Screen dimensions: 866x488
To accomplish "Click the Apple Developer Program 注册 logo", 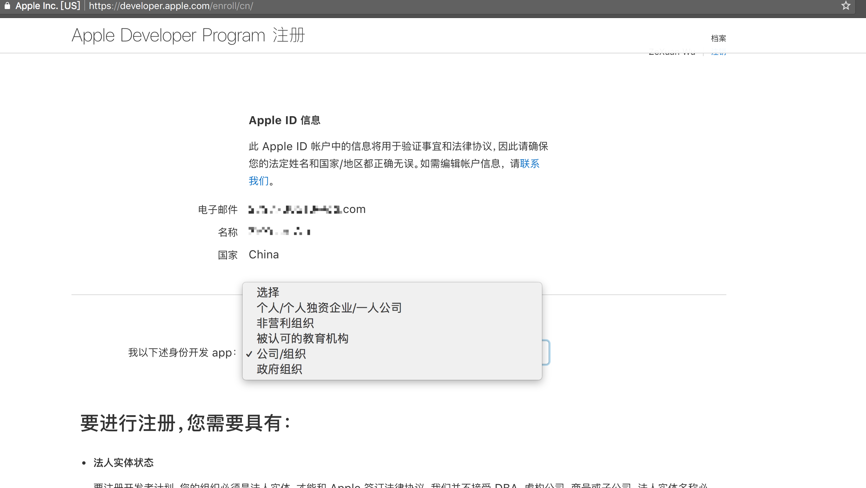I will 188,36.
